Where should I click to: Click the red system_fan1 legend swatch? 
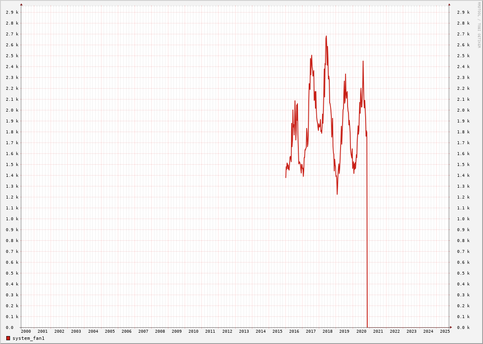[8, 338]
